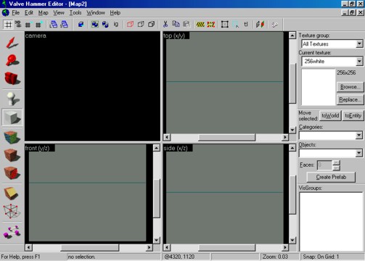This screenshot has width=365, height=261.
Task: Click the white 256white texture preview
Action: (319, 87)
